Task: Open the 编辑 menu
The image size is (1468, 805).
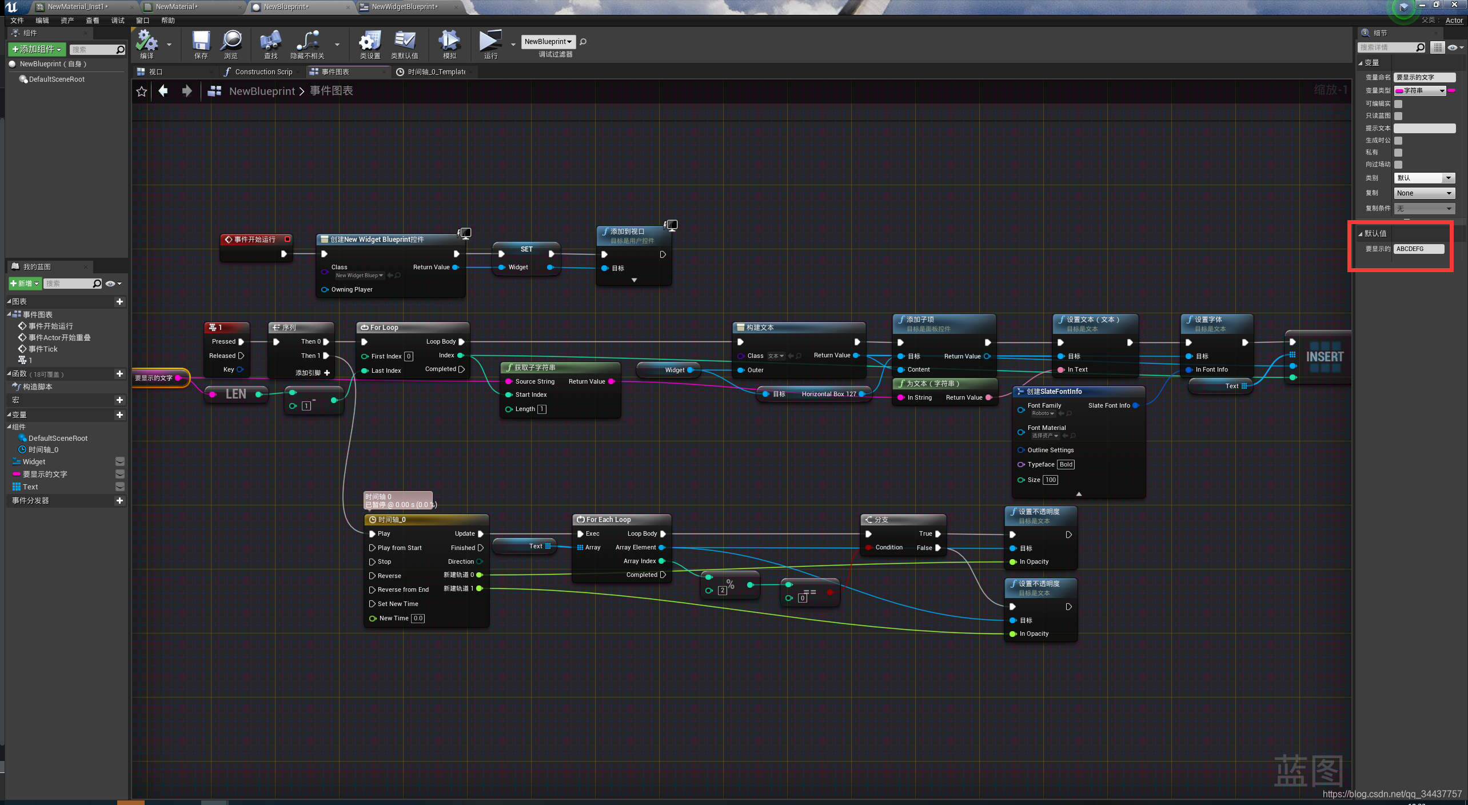Action: click(42, 21)
